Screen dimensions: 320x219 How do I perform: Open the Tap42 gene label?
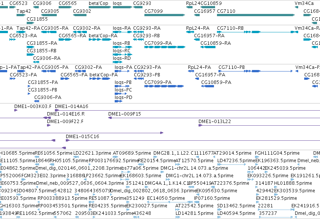[24, 11]
